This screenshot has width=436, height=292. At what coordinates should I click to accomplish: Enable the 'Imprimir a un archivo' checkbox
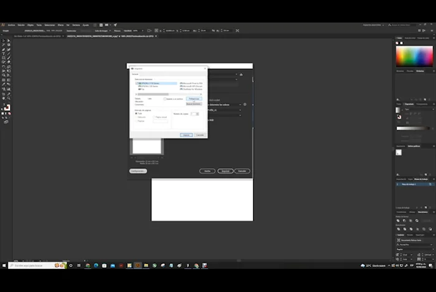pyautogui.click(x=164, y=98)
